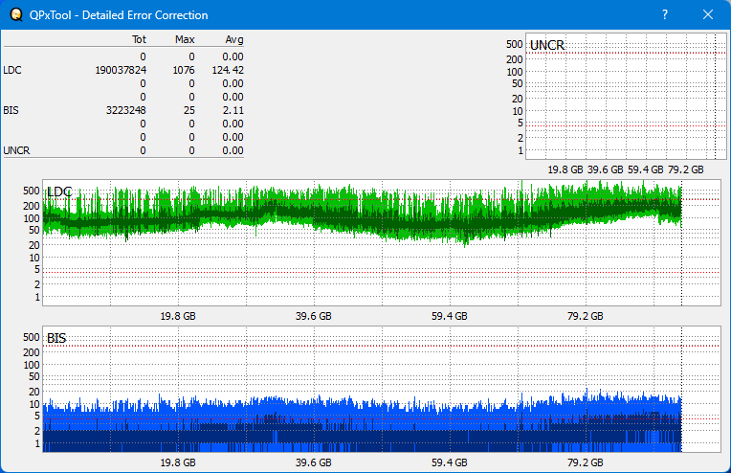Click the Tot column header

pyautogui.click(x=139, y=39)
